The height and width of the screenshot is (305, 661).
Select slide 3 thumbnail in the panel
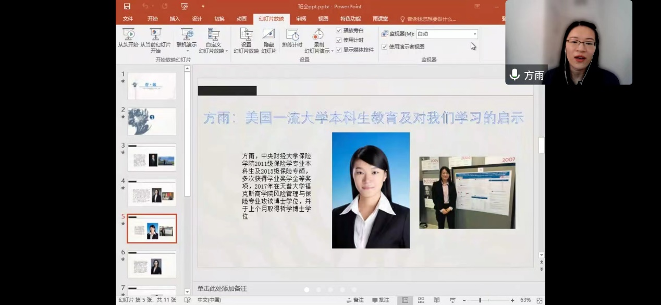pyautogui.click(x=152, y=157)
